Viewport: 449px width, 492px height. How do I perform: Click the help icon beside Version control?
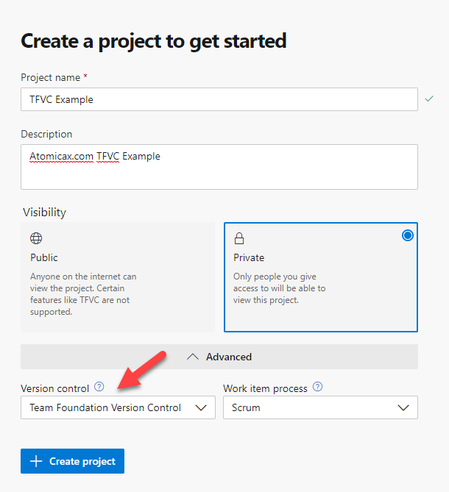pyautogui.click(x=99, y=387)
